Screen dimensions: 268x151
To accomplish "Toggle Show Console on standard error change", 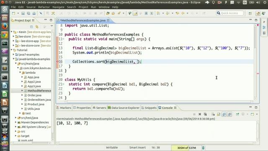I will pyautogui.click(x=230, y=114).
